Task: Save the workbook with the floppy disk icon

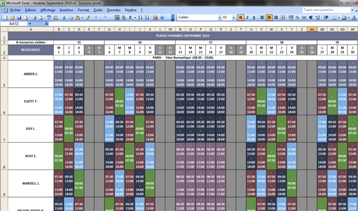Action: click(x=19, y=18)
